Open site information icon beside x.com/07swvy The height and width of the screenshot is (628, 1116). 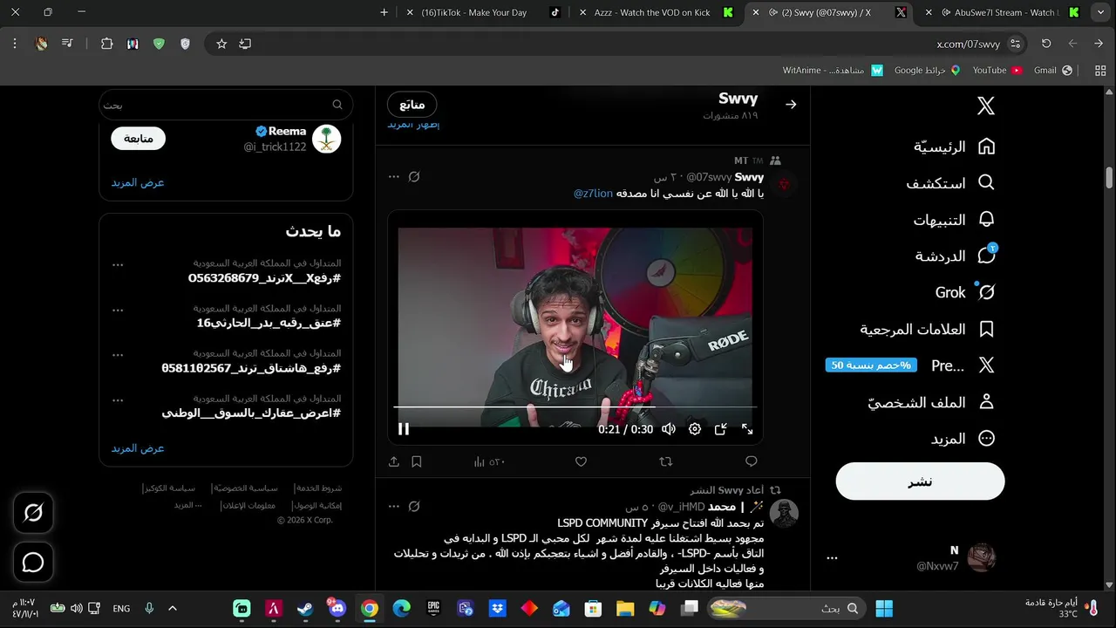click(1015, 44)
